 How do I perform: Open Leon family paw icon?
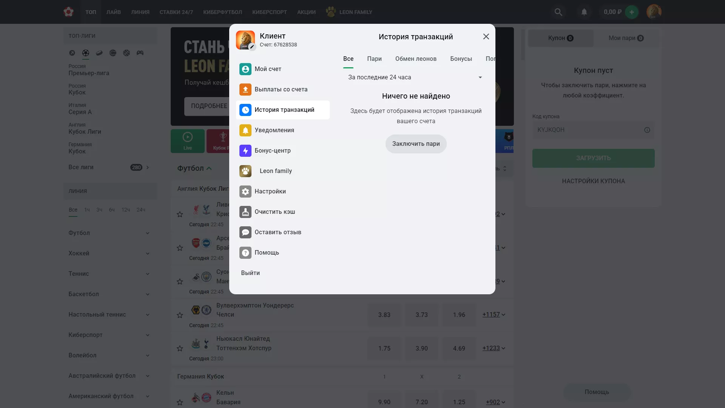tap(245, 171)
